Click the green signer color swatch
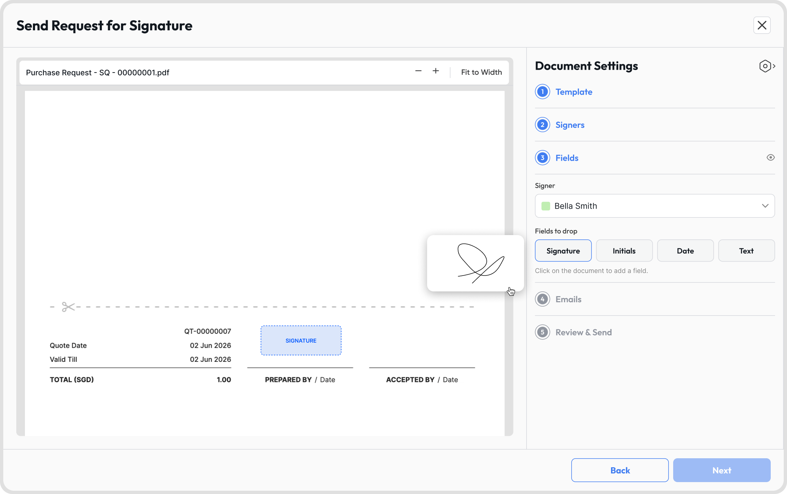This screenshot has width=787, height=494. click(x=546, y=206)
